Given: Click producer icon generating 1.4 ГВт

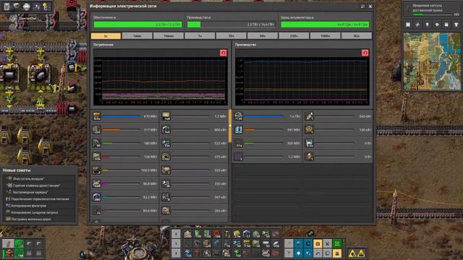Looking at the screenshot, I should [238, 116].
